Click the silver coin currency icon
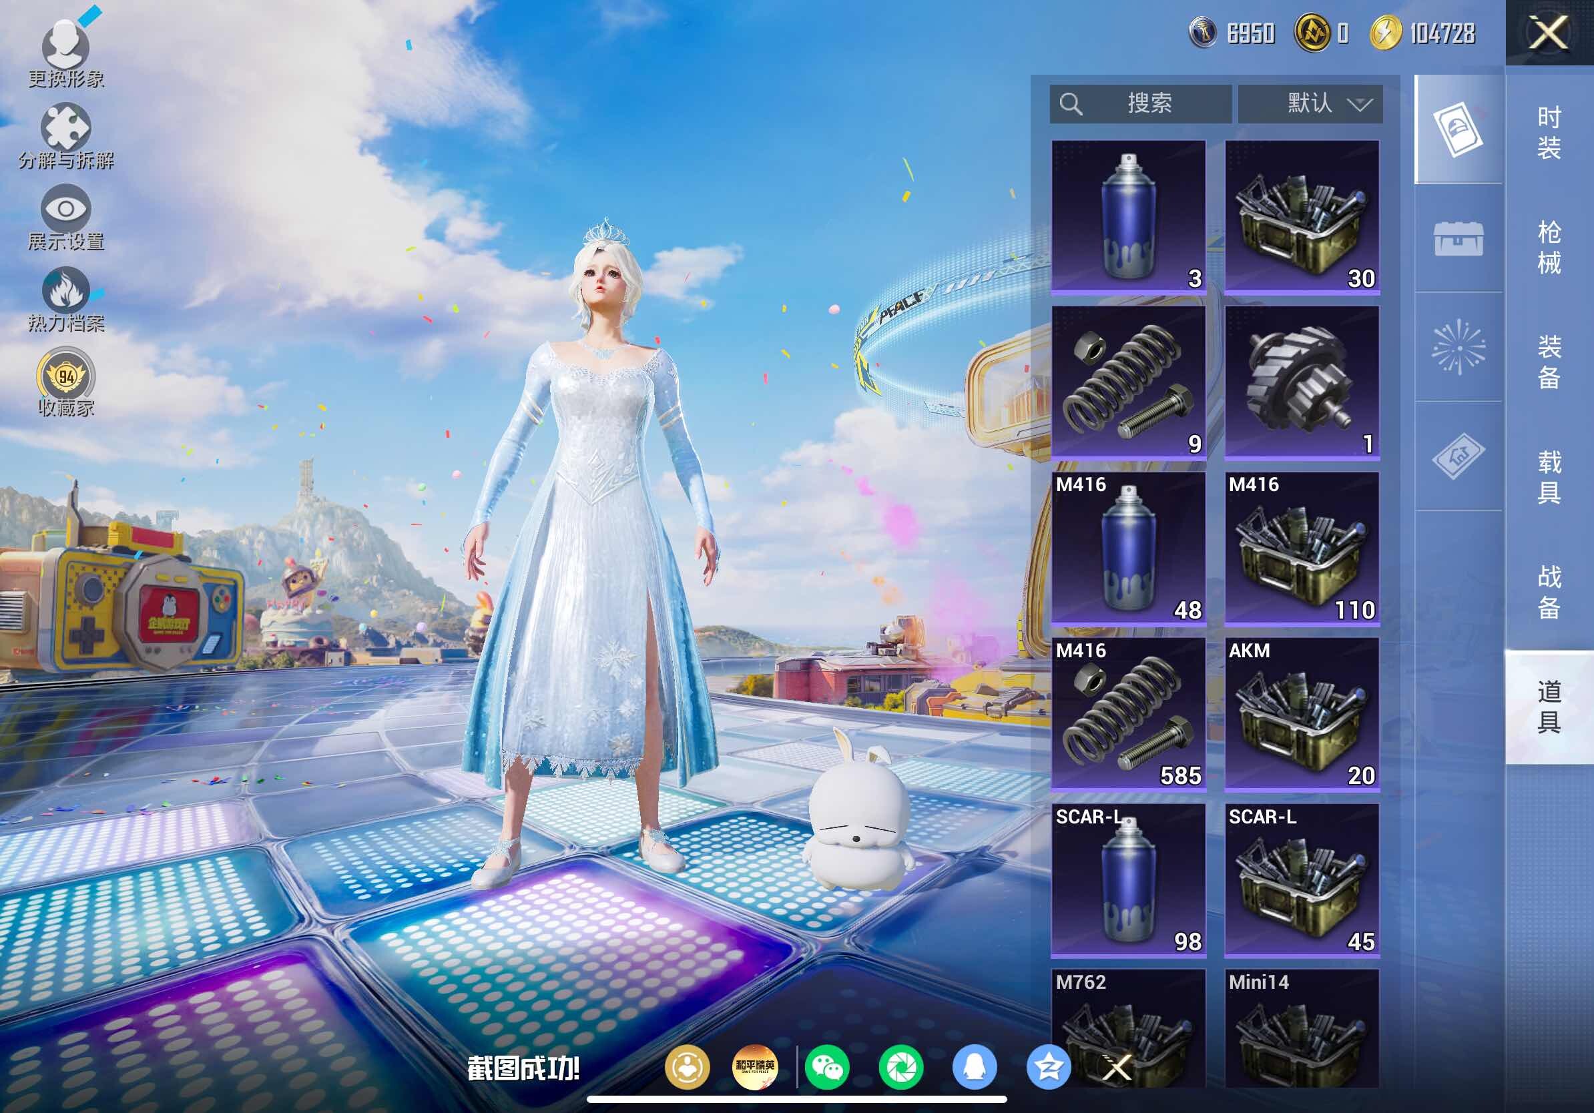 tap(1203, 33)
